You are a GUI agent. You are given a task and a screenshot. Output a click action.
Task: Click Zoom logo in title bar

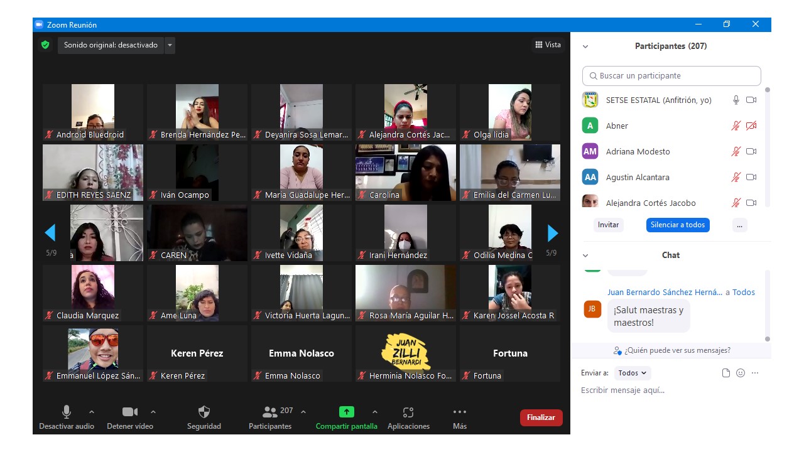[38, 24]
